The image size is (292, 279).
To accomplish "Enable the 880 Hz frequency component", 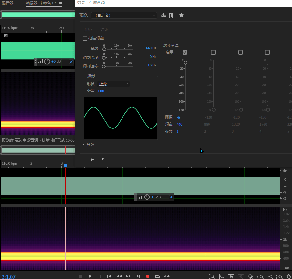I will pos(213,52).
